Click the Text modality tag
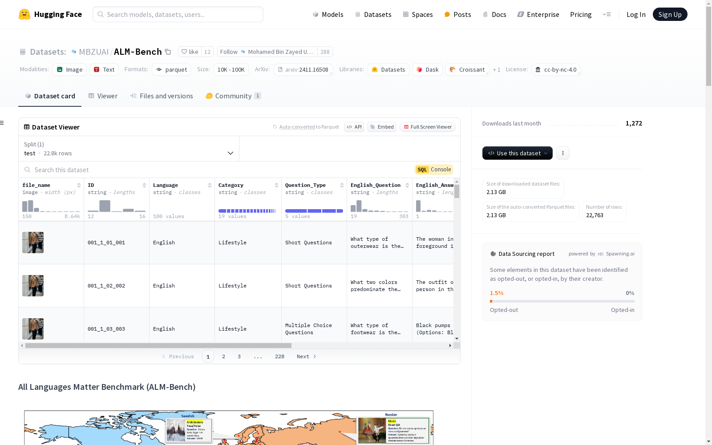This screenshot has width=712, height=445. [104, 69]
